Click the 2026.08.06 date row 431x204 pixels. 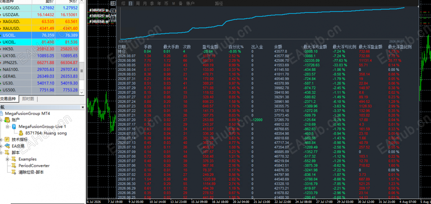(x=127, y=60)
